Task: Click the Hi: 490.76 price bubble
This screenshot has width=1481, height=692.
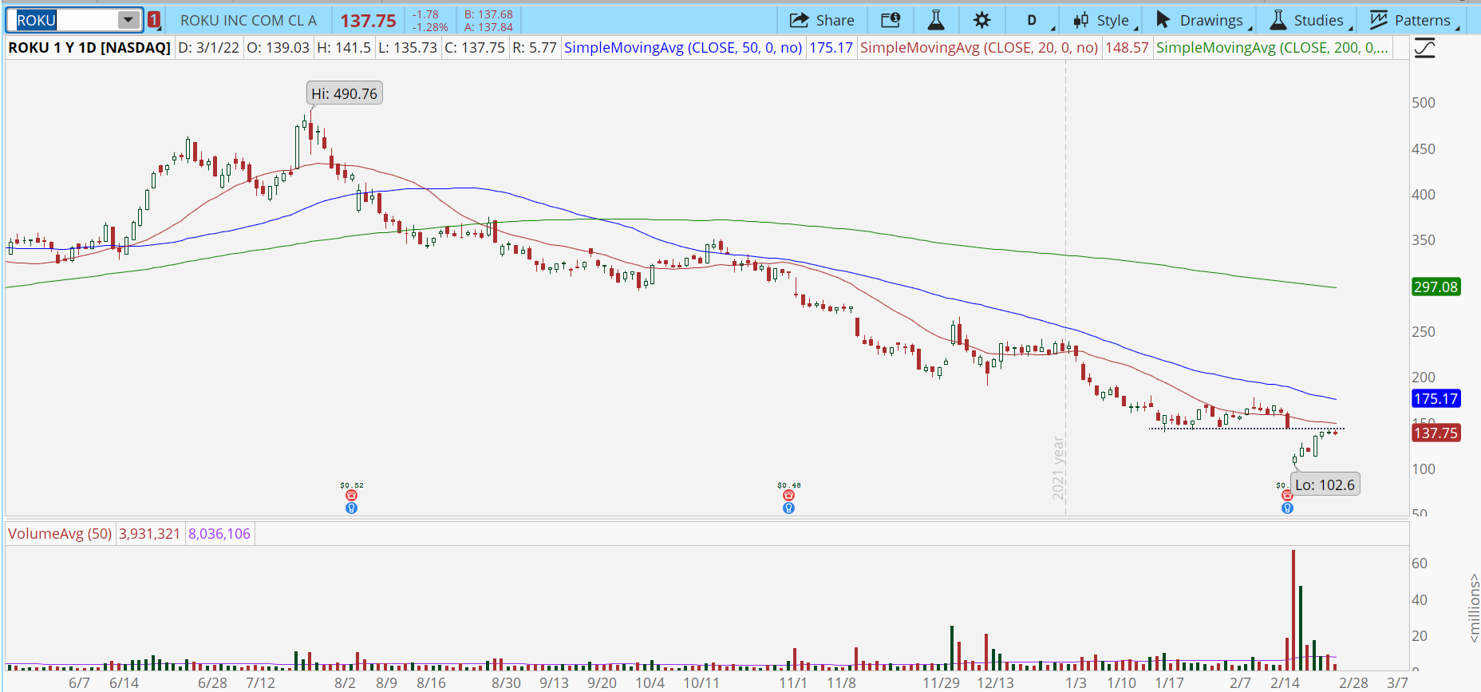Action: 344,93
